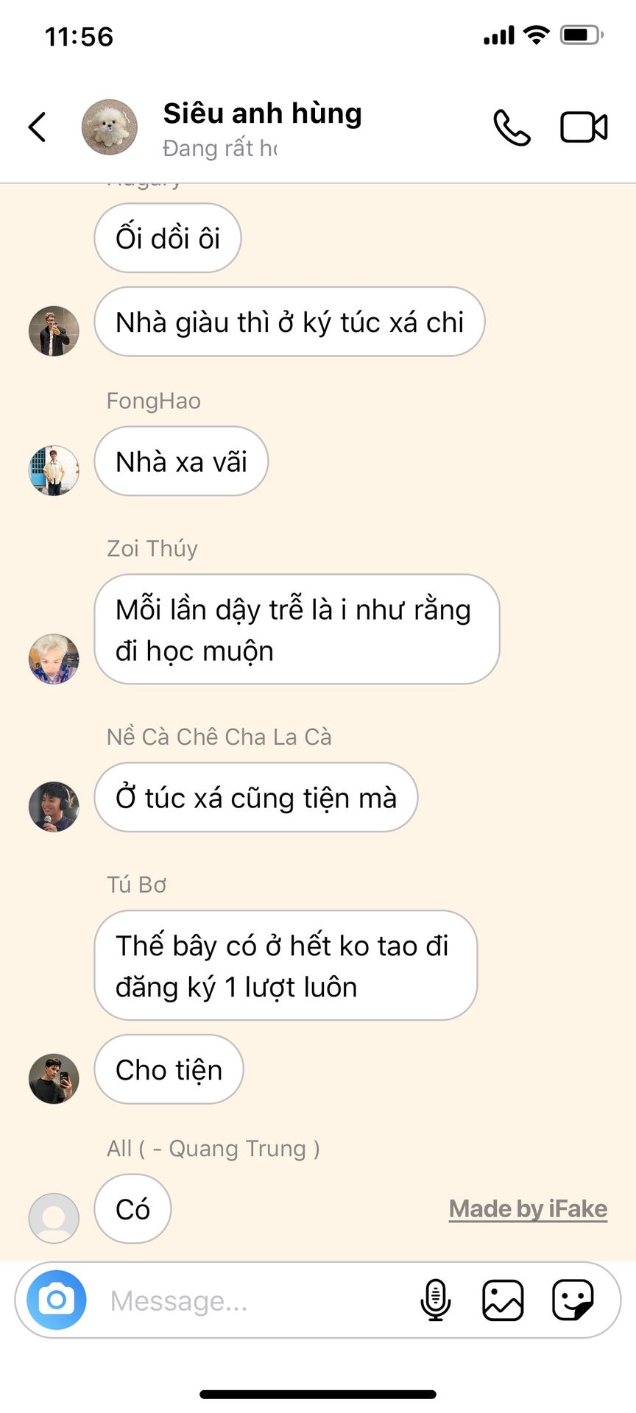Tap FongHao's profile picture
The height and width of the screenshot is (1413, 636).
click(x=54, y=470)
